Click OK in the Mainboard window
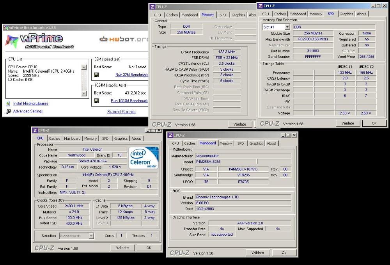This screenshot has width=390, height=265. pos(284,253)
